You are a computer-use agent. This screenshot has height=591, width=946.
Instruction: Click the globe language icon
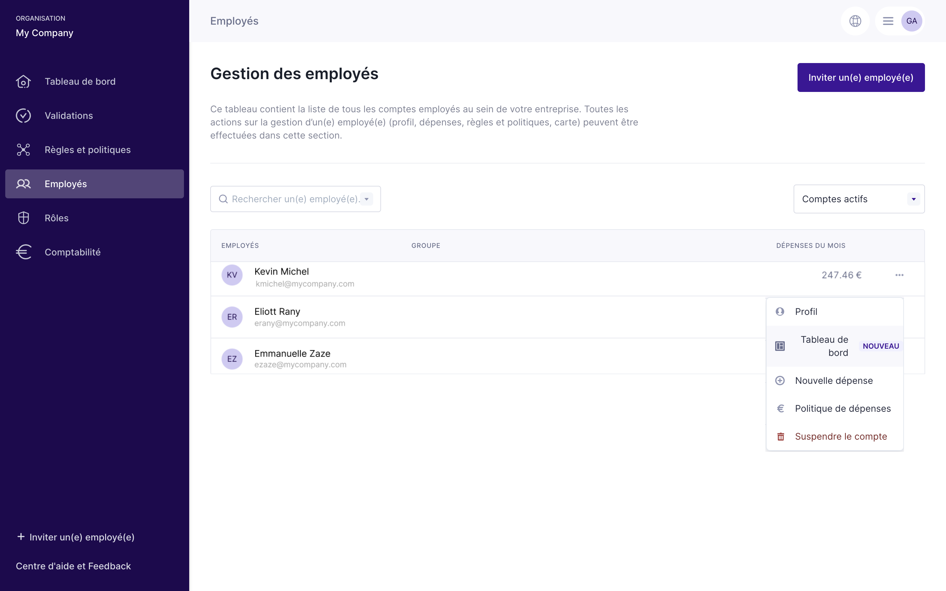[855, 21]
